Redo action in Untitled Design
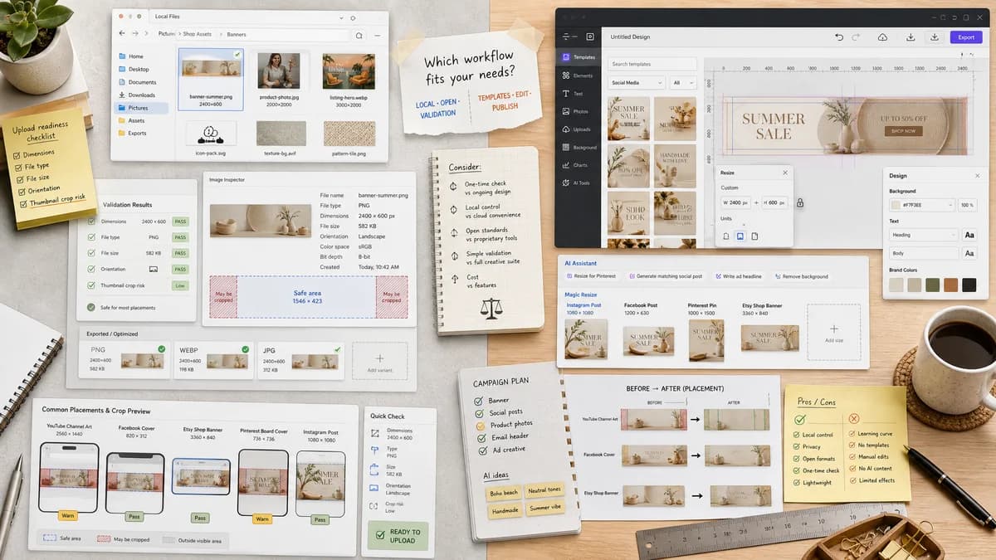This screenshot has width=996, height=560. [x=856, y=37]
